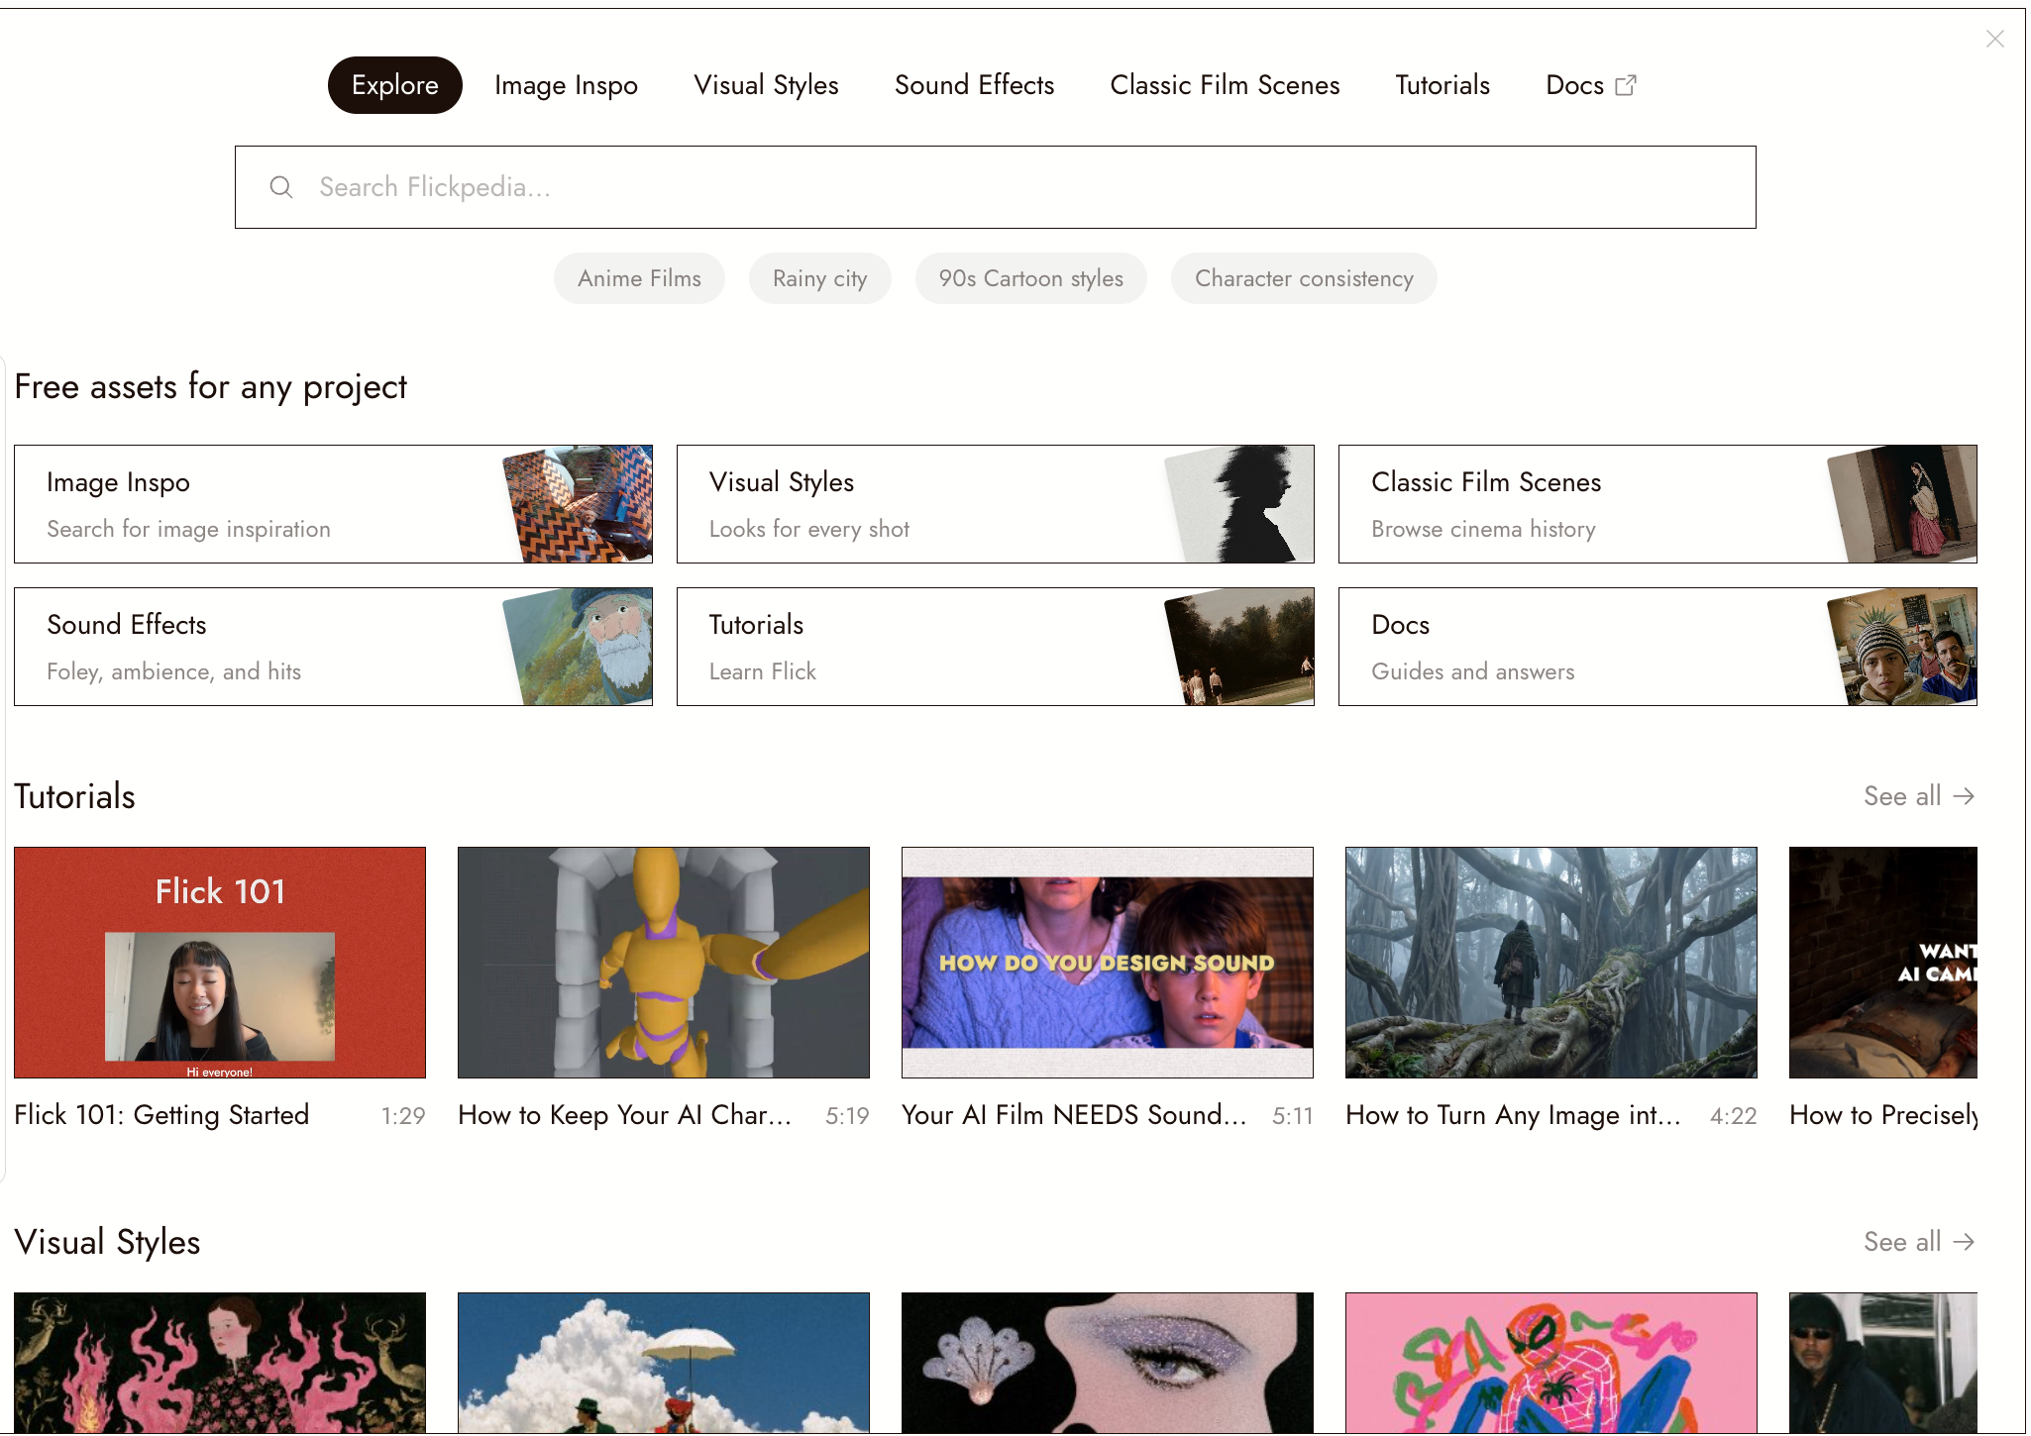
Task: Open the hooded man visual style thumbnail
Action: pos(1883,1363)
